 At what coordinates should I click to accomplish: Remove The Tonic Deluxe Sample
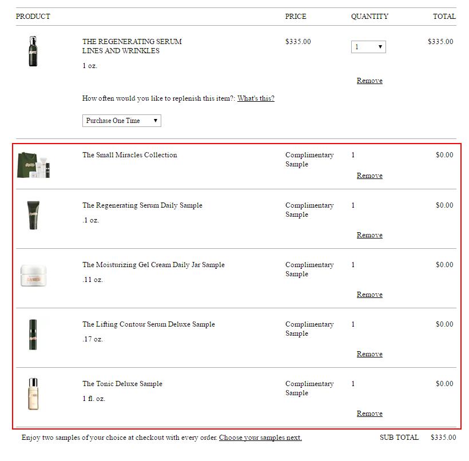tap(369, 414)
